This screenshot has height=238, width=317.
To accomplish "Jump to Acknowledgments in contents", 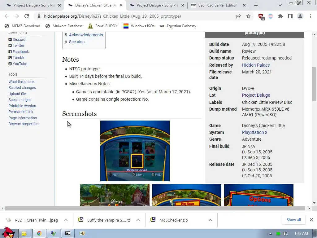I will 86,35.
